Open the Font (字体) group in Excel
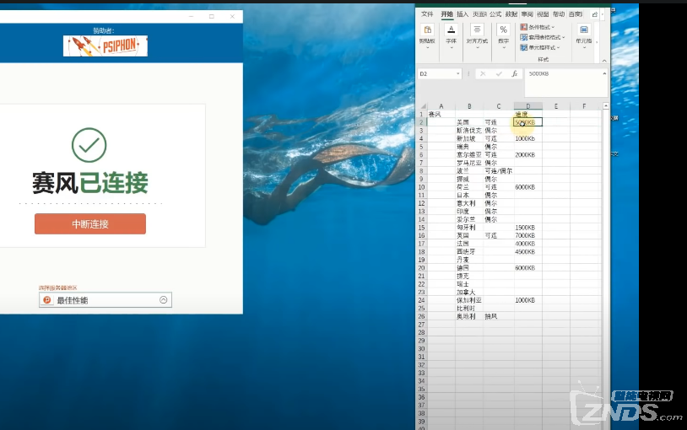This screenshot has width=687, height=430. (x=451, y=36)
